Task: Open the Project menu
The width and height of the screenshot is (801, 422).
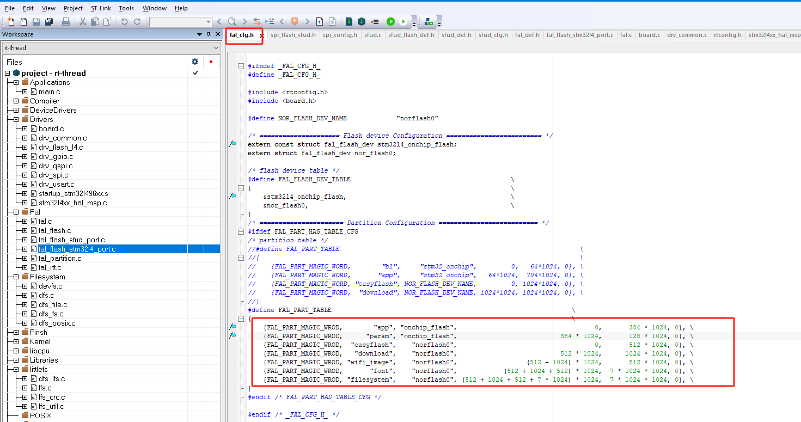Action: [73, 8]
